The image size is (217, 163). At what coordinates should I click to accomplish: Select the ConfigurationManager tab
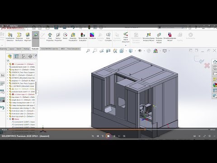click(x=24, y=57)
